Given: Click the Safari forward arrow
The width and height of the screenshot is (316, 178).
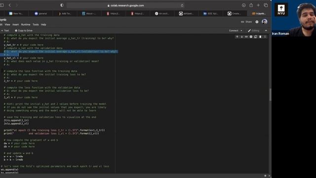Looking at the screenshot, I should pyautogui.click(x=17, y=5).
